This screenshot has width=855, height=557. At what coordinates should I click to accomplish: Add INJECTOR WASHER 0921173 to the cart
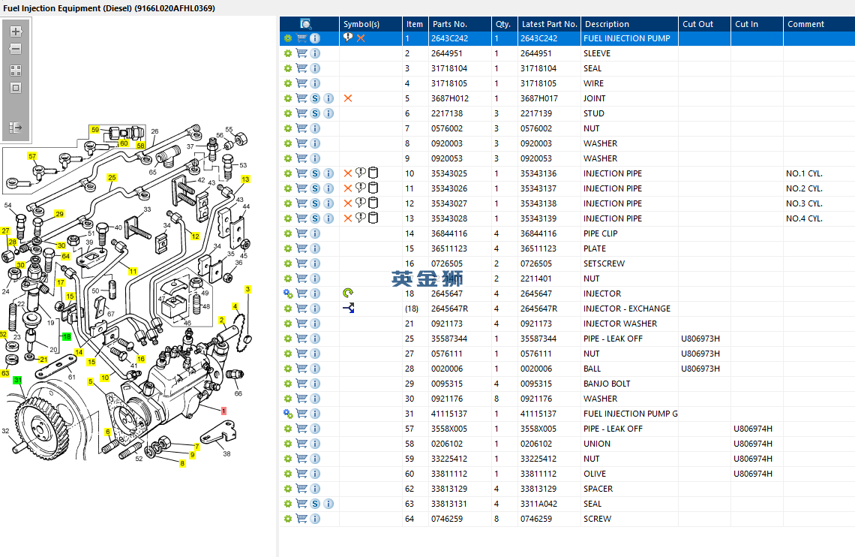click(x=301, y=324)
